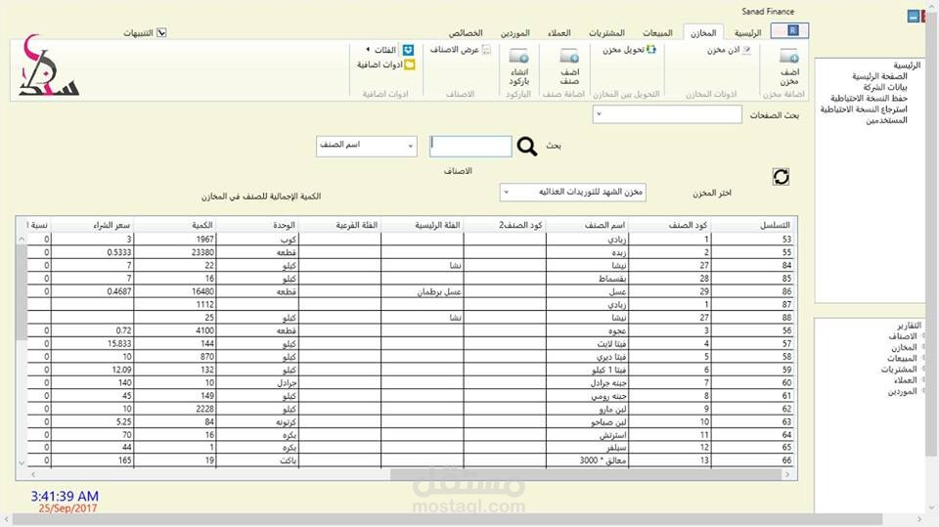Expand the التنبيهات alerts dropdown

161,33
